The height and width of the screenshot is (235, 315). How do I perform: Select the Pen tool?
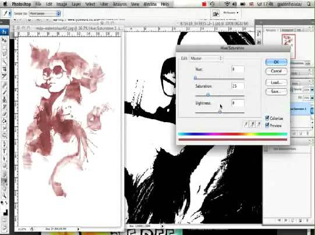4,144
